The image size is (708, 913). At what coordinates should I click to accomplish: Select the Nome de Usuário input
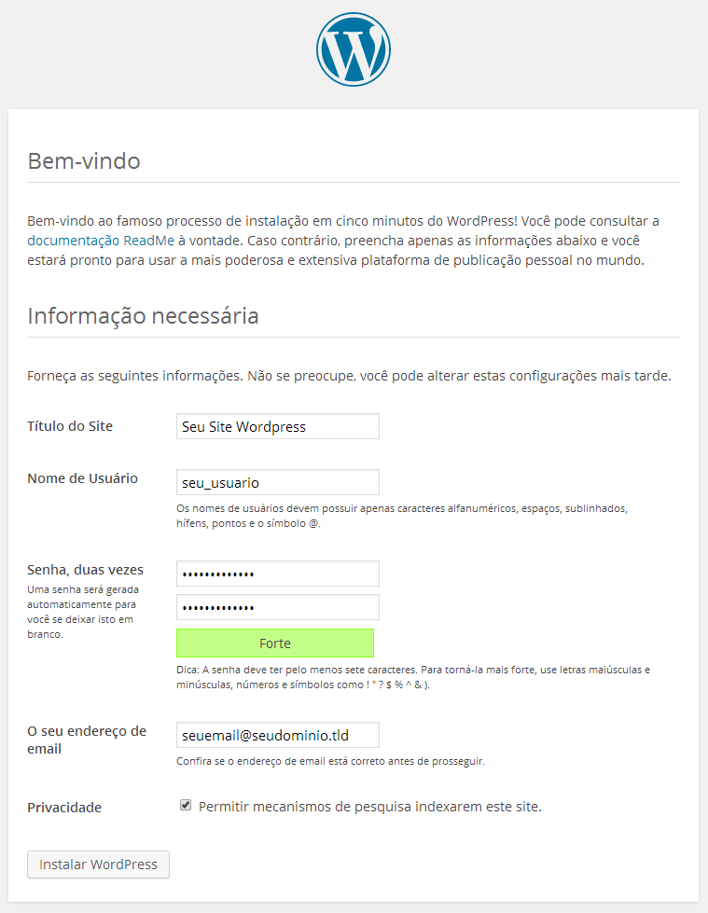tap(278, 482)
